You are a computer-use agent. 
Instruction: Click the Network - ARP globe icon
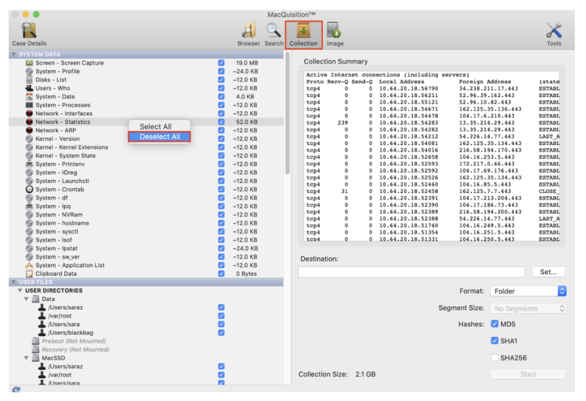29,130
